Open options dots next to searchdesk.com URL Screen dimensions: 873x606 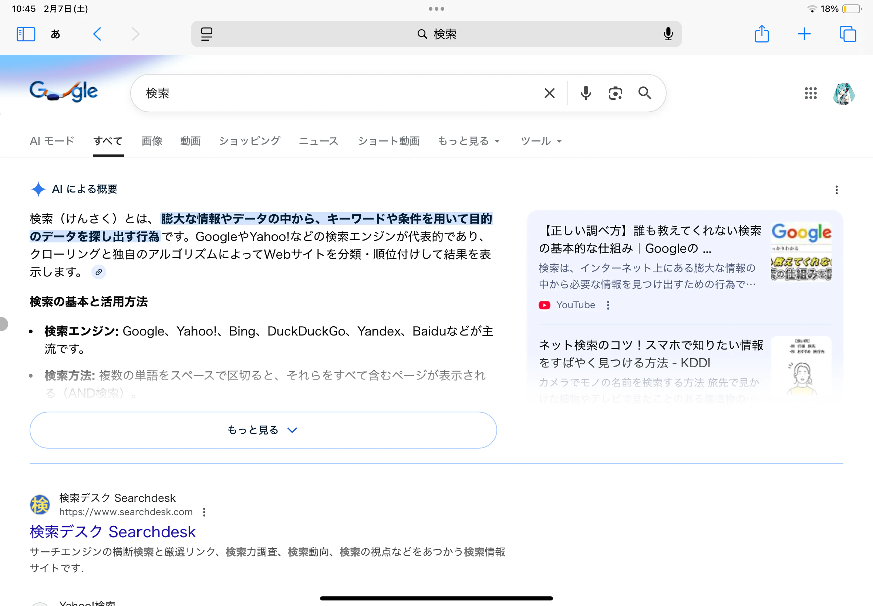point(204,512)
